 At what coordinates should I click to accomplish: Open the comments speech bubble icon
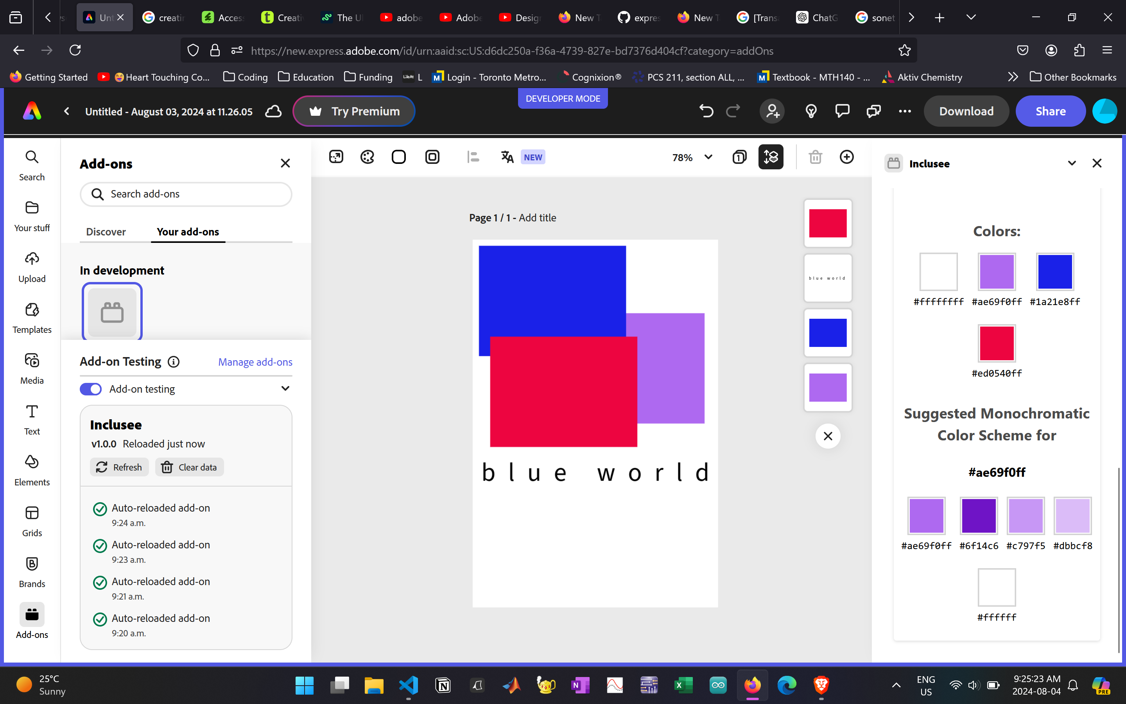842,111
